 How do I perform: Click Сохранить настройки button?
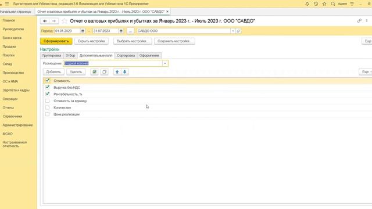(174, 41)
